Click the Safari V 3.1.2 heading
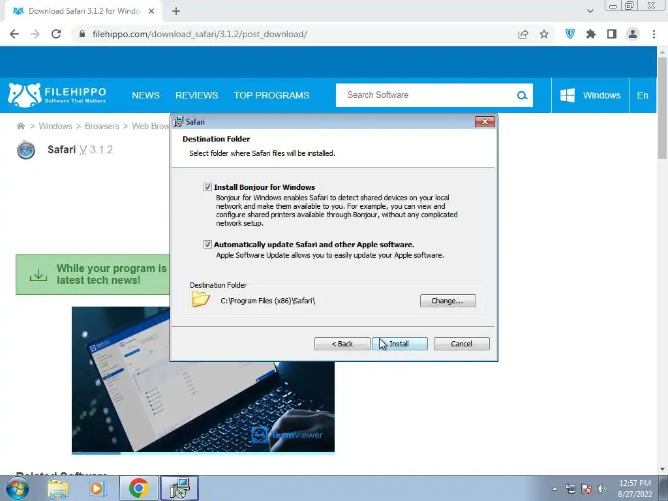The width and height of the screenshot is (668, 501). click(x=80, y=149)
